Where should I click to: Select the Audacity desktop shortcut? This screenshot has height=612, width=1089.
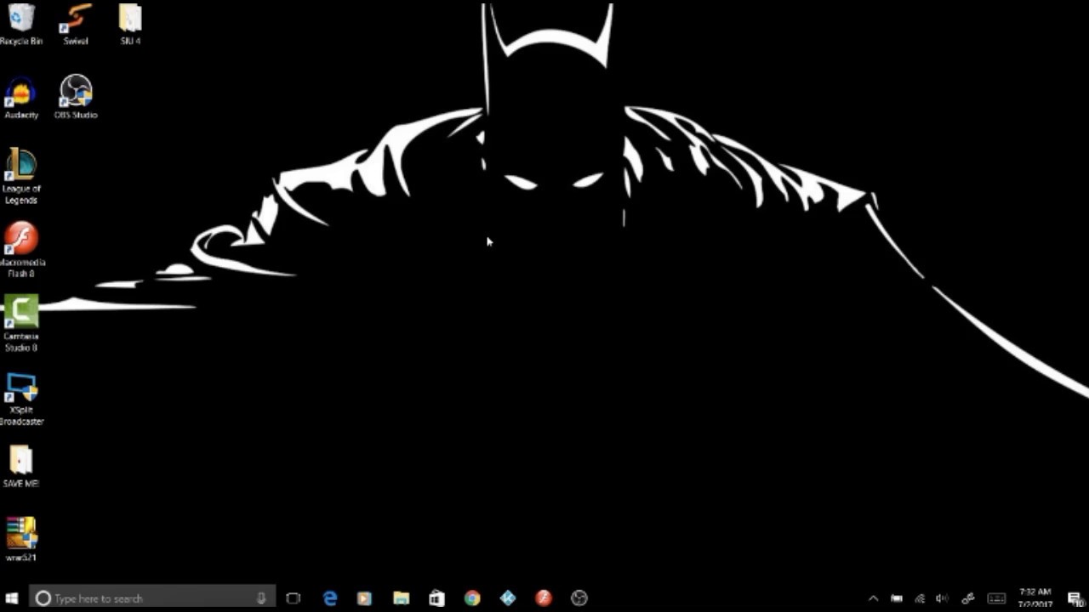pos(21,98)
